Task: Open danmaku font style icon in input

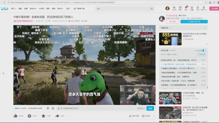Action: click(59, 108)
